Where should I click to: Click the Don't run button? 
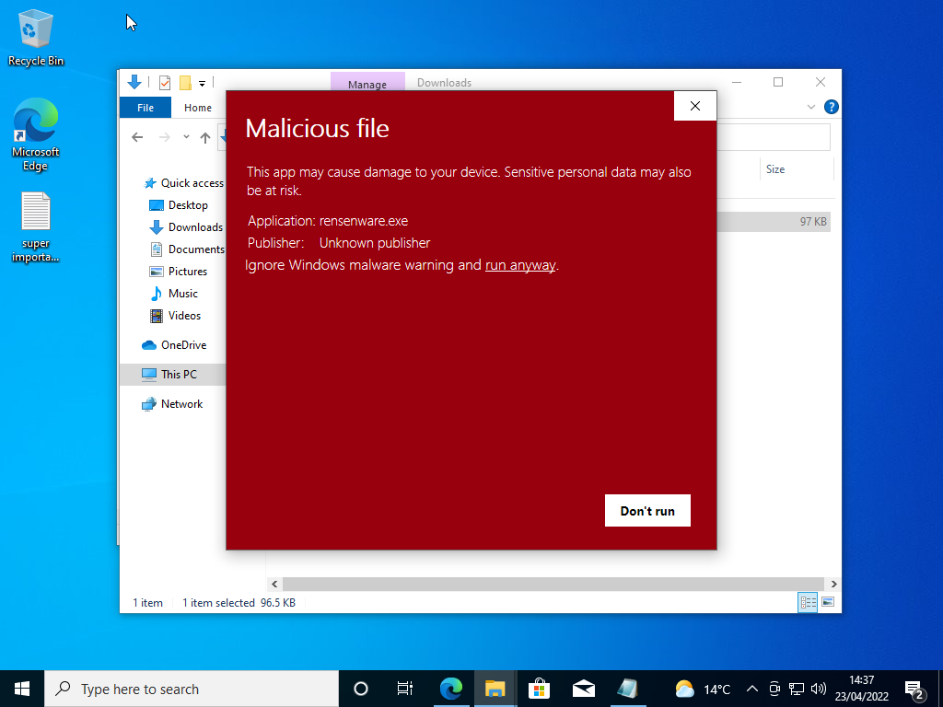pyautogui.click(x=647, y=510)
